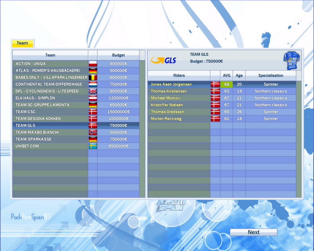Screen dimensions: 314x251
Task: Click the team list vertical scrollbar
Action: pyautogui.click(x=142, y=125)
